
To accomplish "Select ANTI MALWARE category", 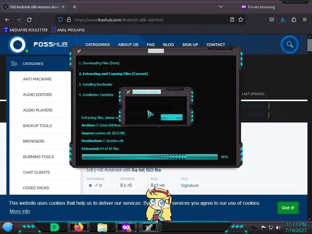I will [37, 79].
